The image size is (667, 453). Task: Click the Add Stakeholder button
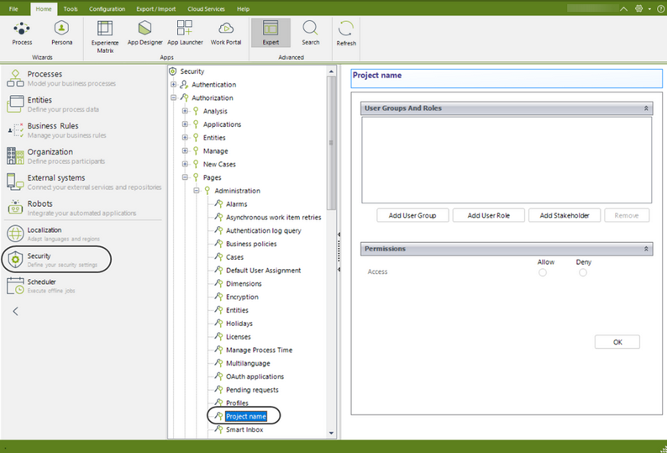pyautogui.click(x=565, y=215)
